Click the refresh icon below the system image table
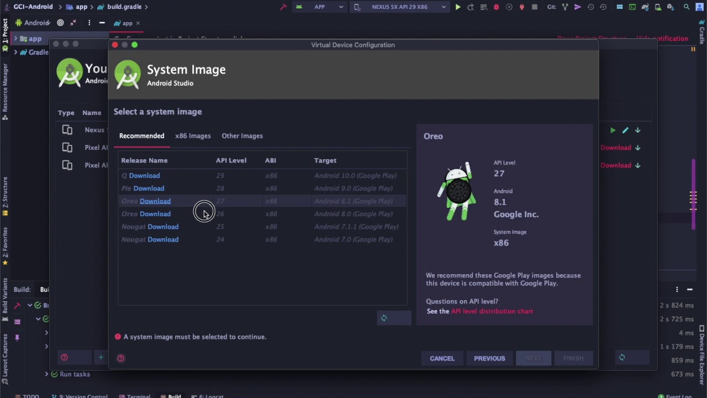Image resolution: width=707 pixels, height=398 pixels. pos(384,318)
